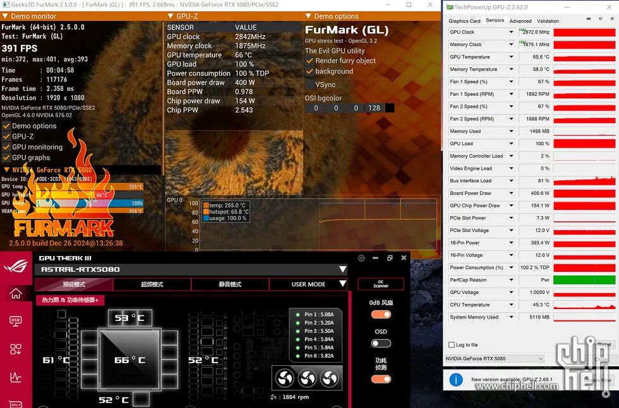Screen dimensions: 619x408
Task: Toggle the 0dB fan switch
Action: 381,315
